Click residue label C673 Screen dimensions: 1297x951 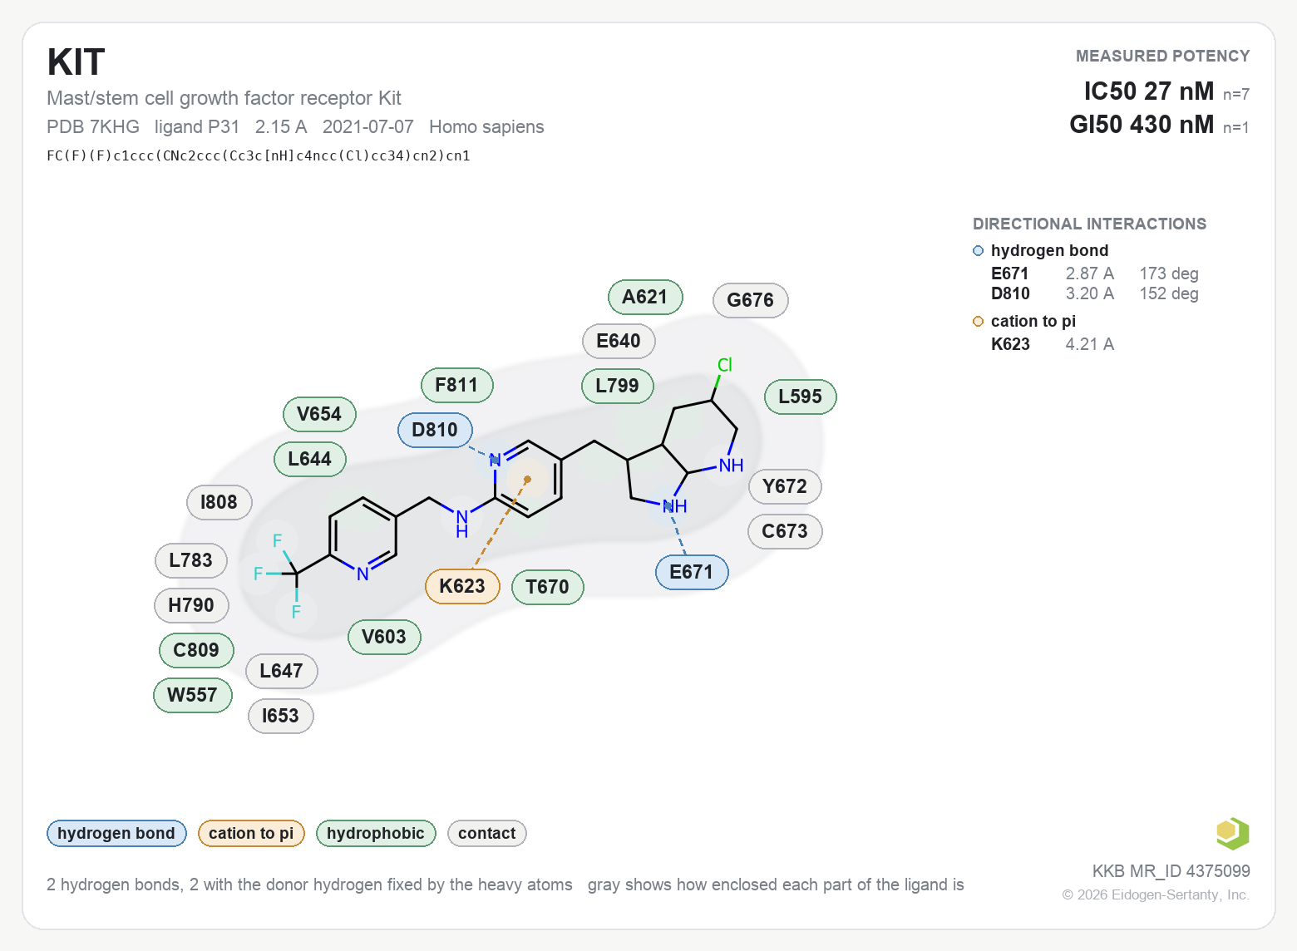pos(786,531)
